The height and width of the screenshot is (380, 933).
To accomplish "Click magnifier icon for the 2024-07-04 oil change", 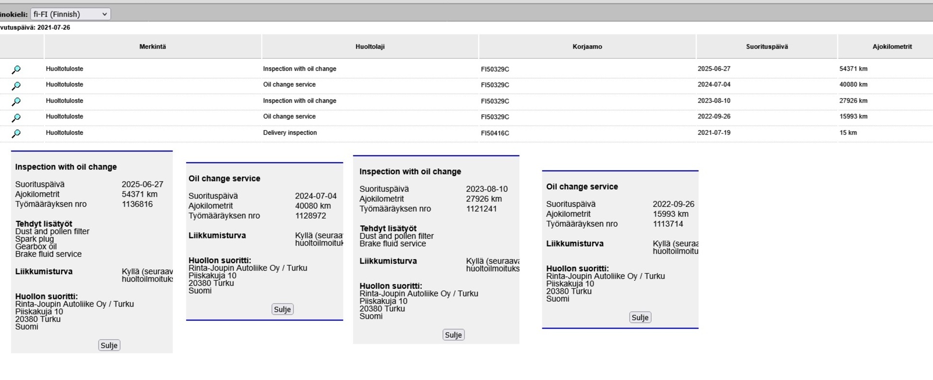I will (16, 86).
